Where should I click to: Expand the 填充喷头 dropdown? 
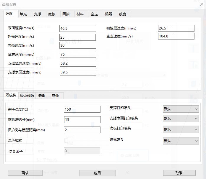(x=181, y=141)
